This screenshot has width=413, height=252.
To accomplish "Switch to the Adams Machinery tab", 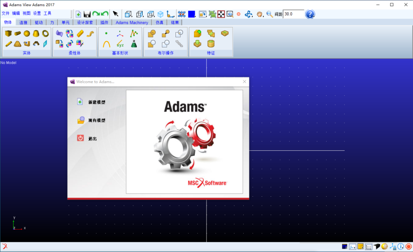I will pos(132,23).
